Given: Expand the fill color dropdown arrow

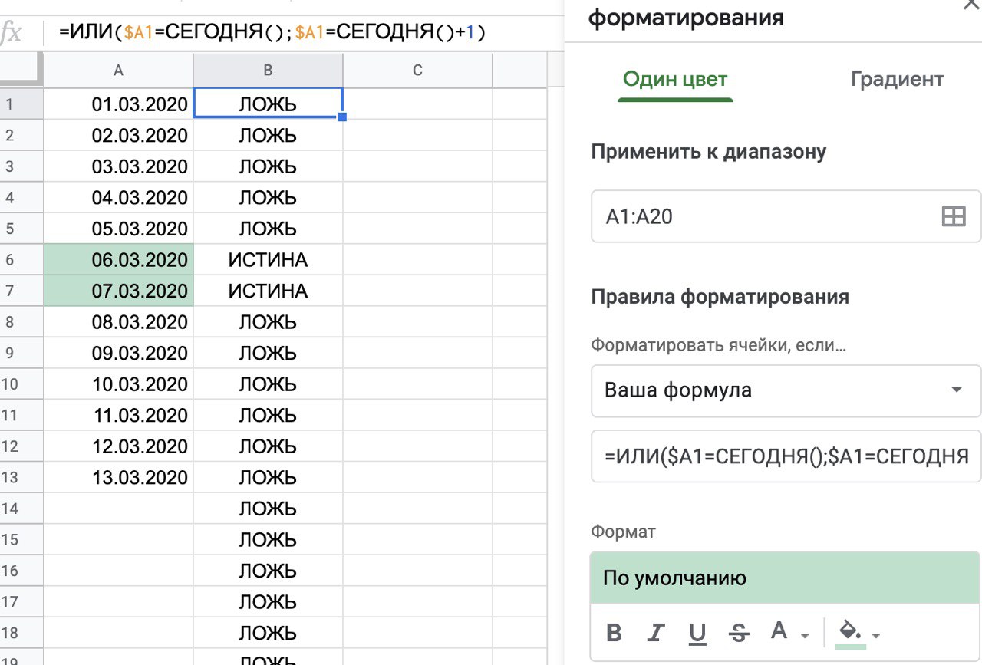Looking at the screenshot, I should click(x=876, y=636).
